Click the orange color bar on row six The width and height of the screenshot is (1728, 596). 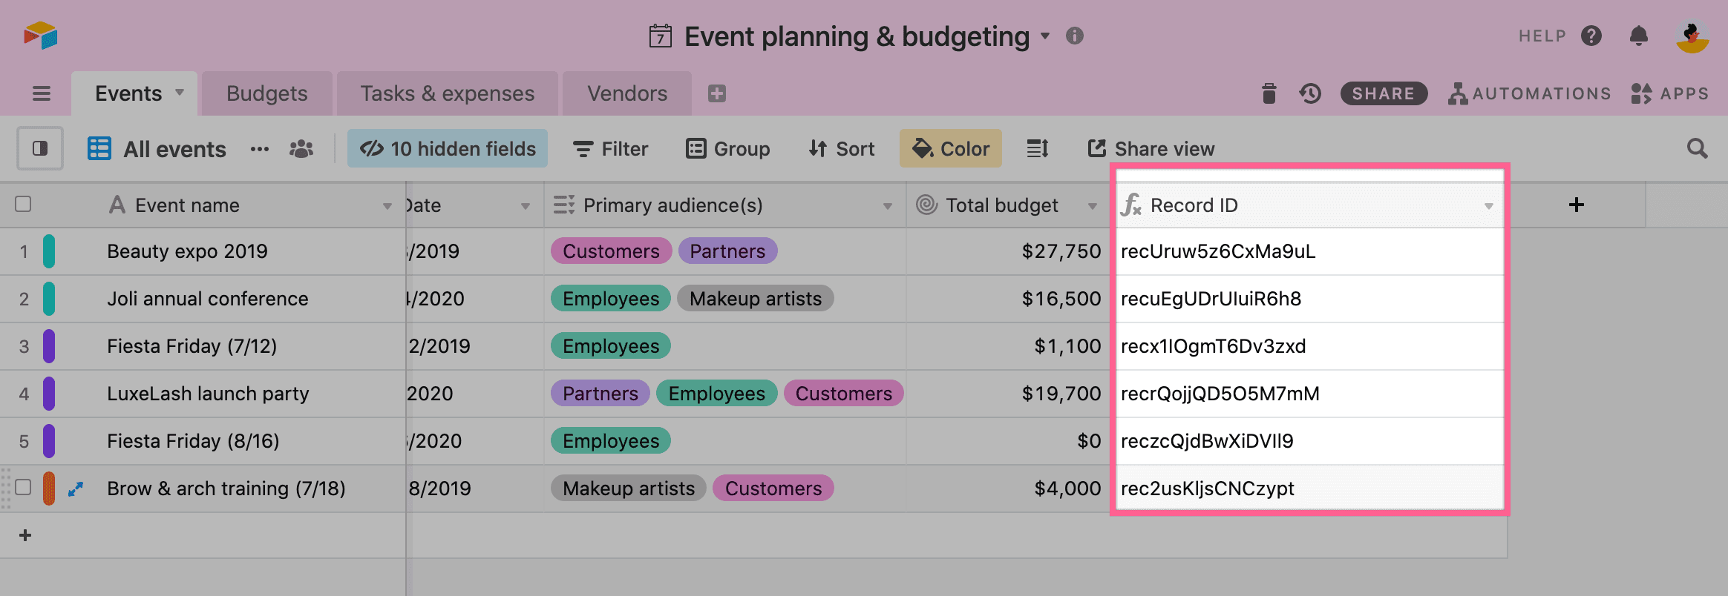[49, 489]
